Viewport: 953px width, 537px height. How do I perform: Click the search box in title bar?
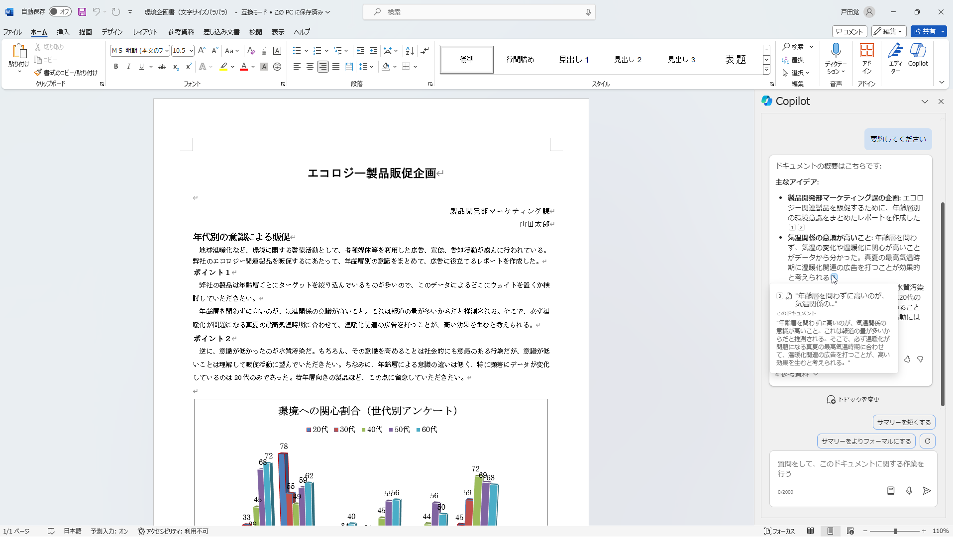(479, 12)
